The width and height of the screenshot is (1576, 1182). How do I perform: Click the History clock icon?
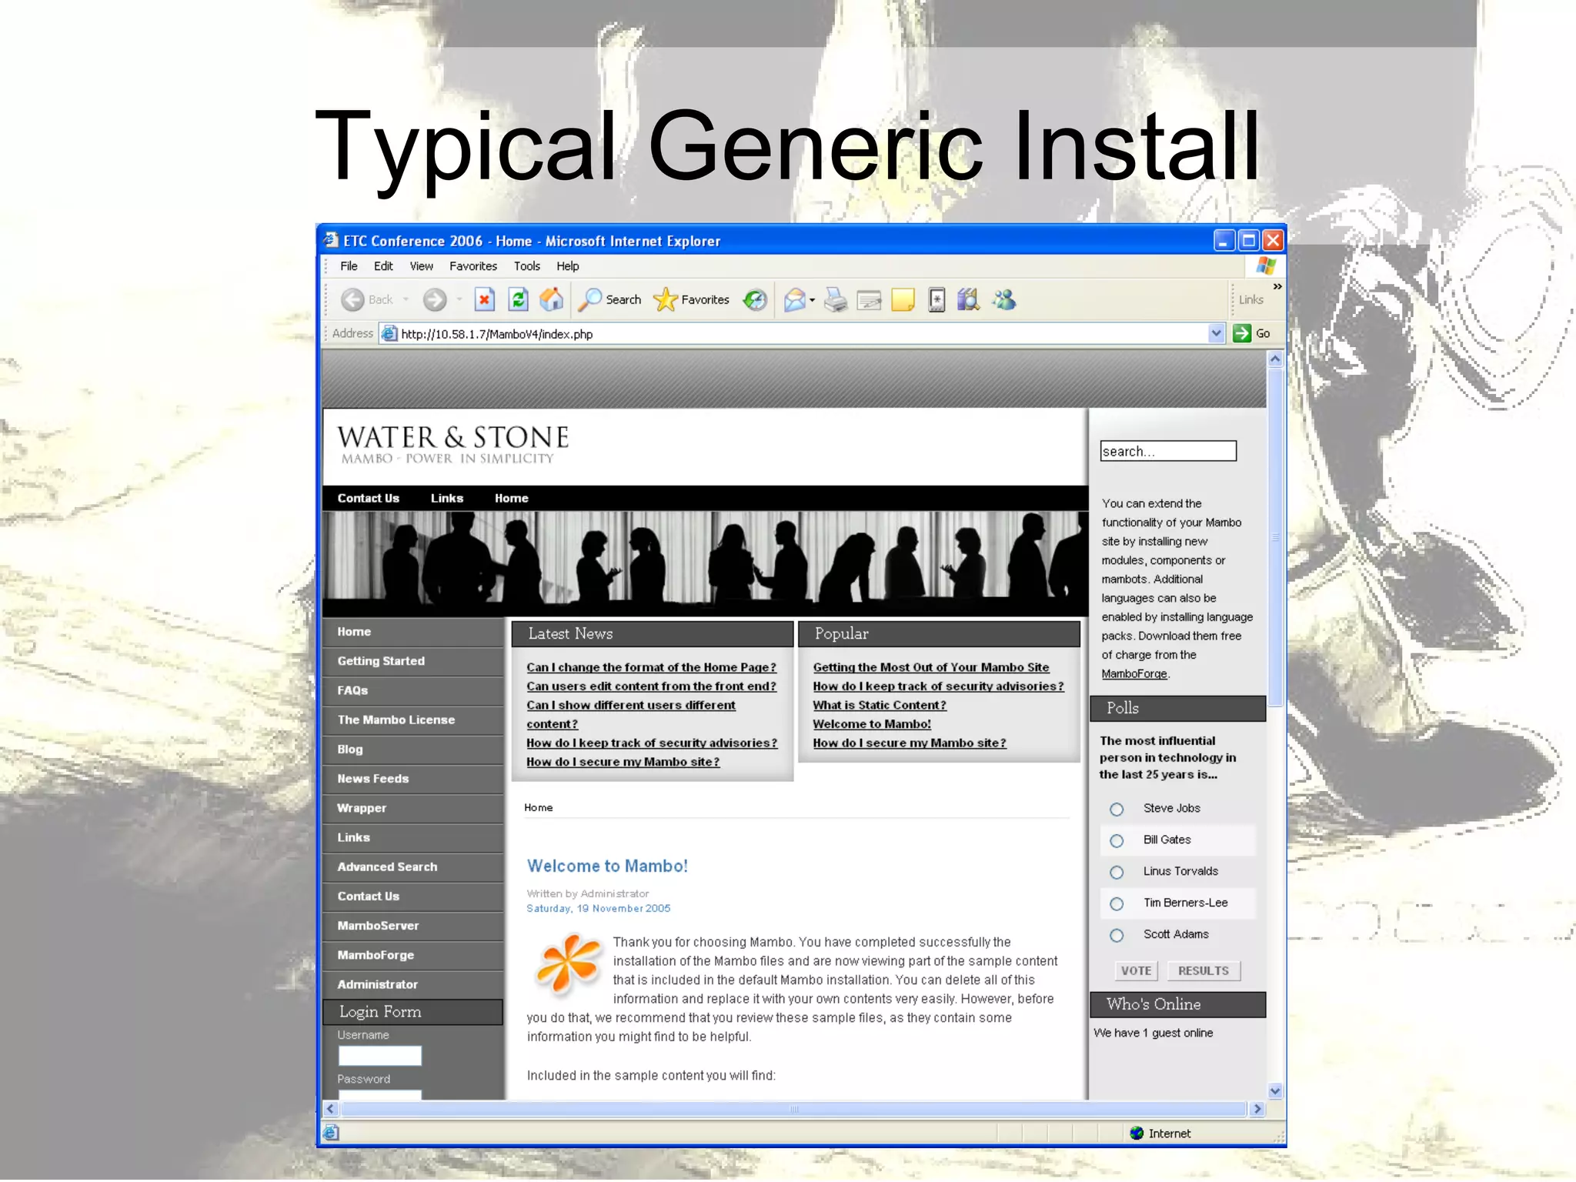tap(755, 300)
